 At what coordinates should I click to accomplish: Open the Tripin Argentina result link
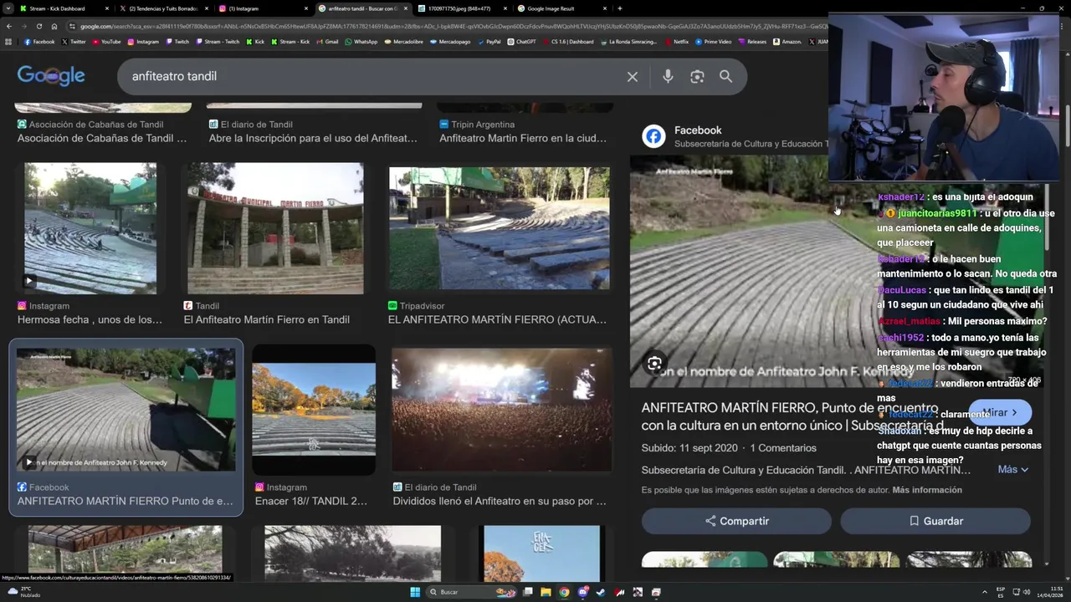pyautogui.click(x=523, y=138)
